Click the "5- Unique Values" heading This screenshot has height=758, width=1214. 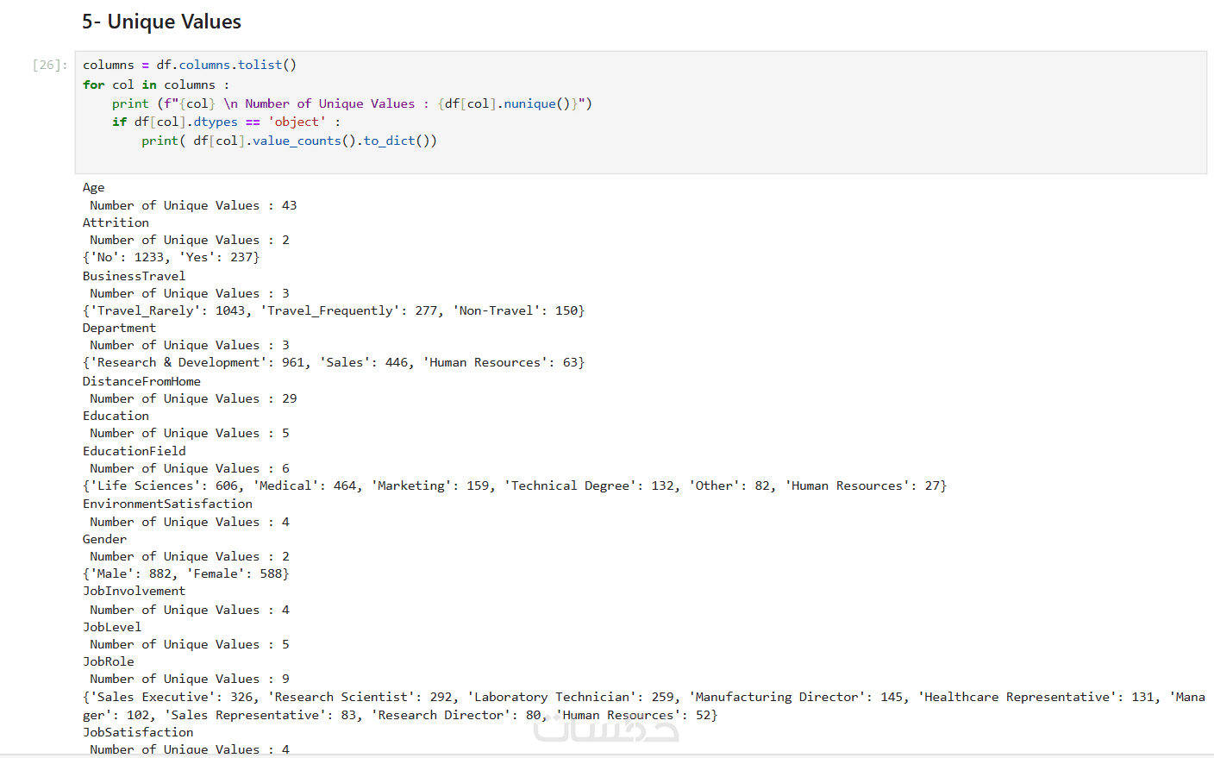161,22
